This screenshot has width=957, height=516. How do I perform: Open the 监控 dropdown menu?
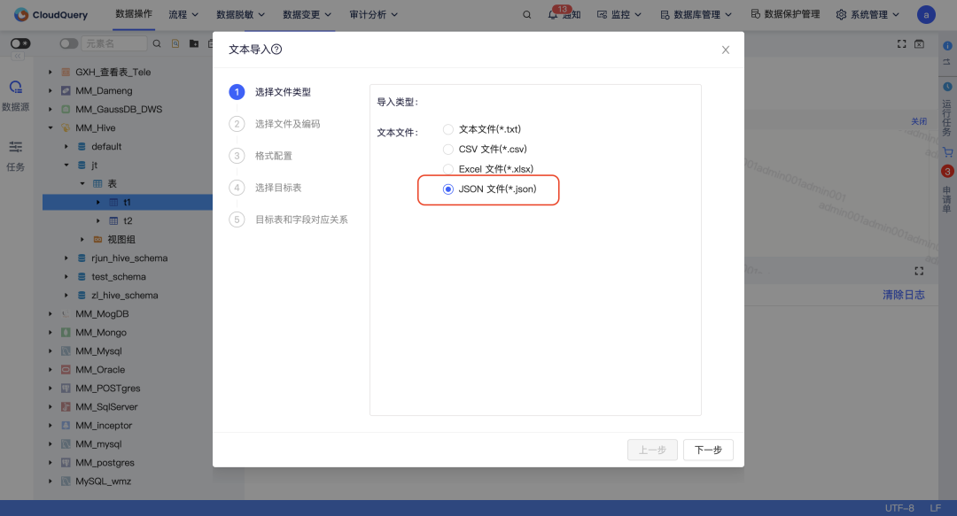tap(619, 15)
